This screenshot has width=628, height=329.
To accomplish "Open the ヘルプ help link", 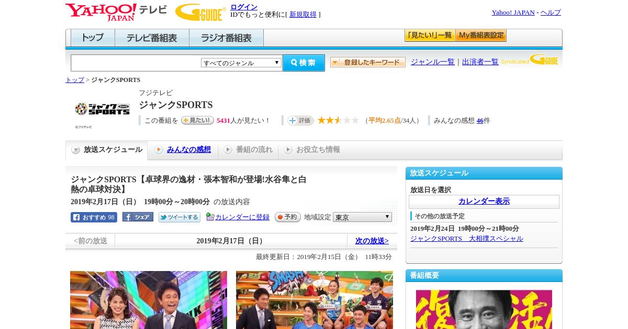I will pyautogui.click(x=551, y=13).
